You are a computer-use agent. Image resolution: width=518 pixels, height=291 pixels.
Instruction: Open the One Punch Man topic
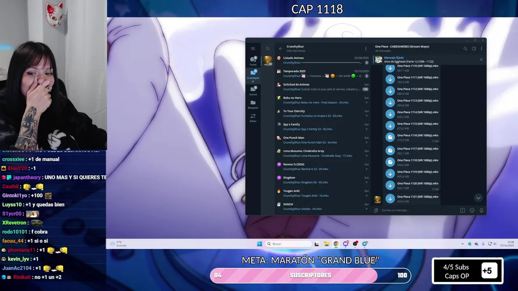tap(323, 140)
